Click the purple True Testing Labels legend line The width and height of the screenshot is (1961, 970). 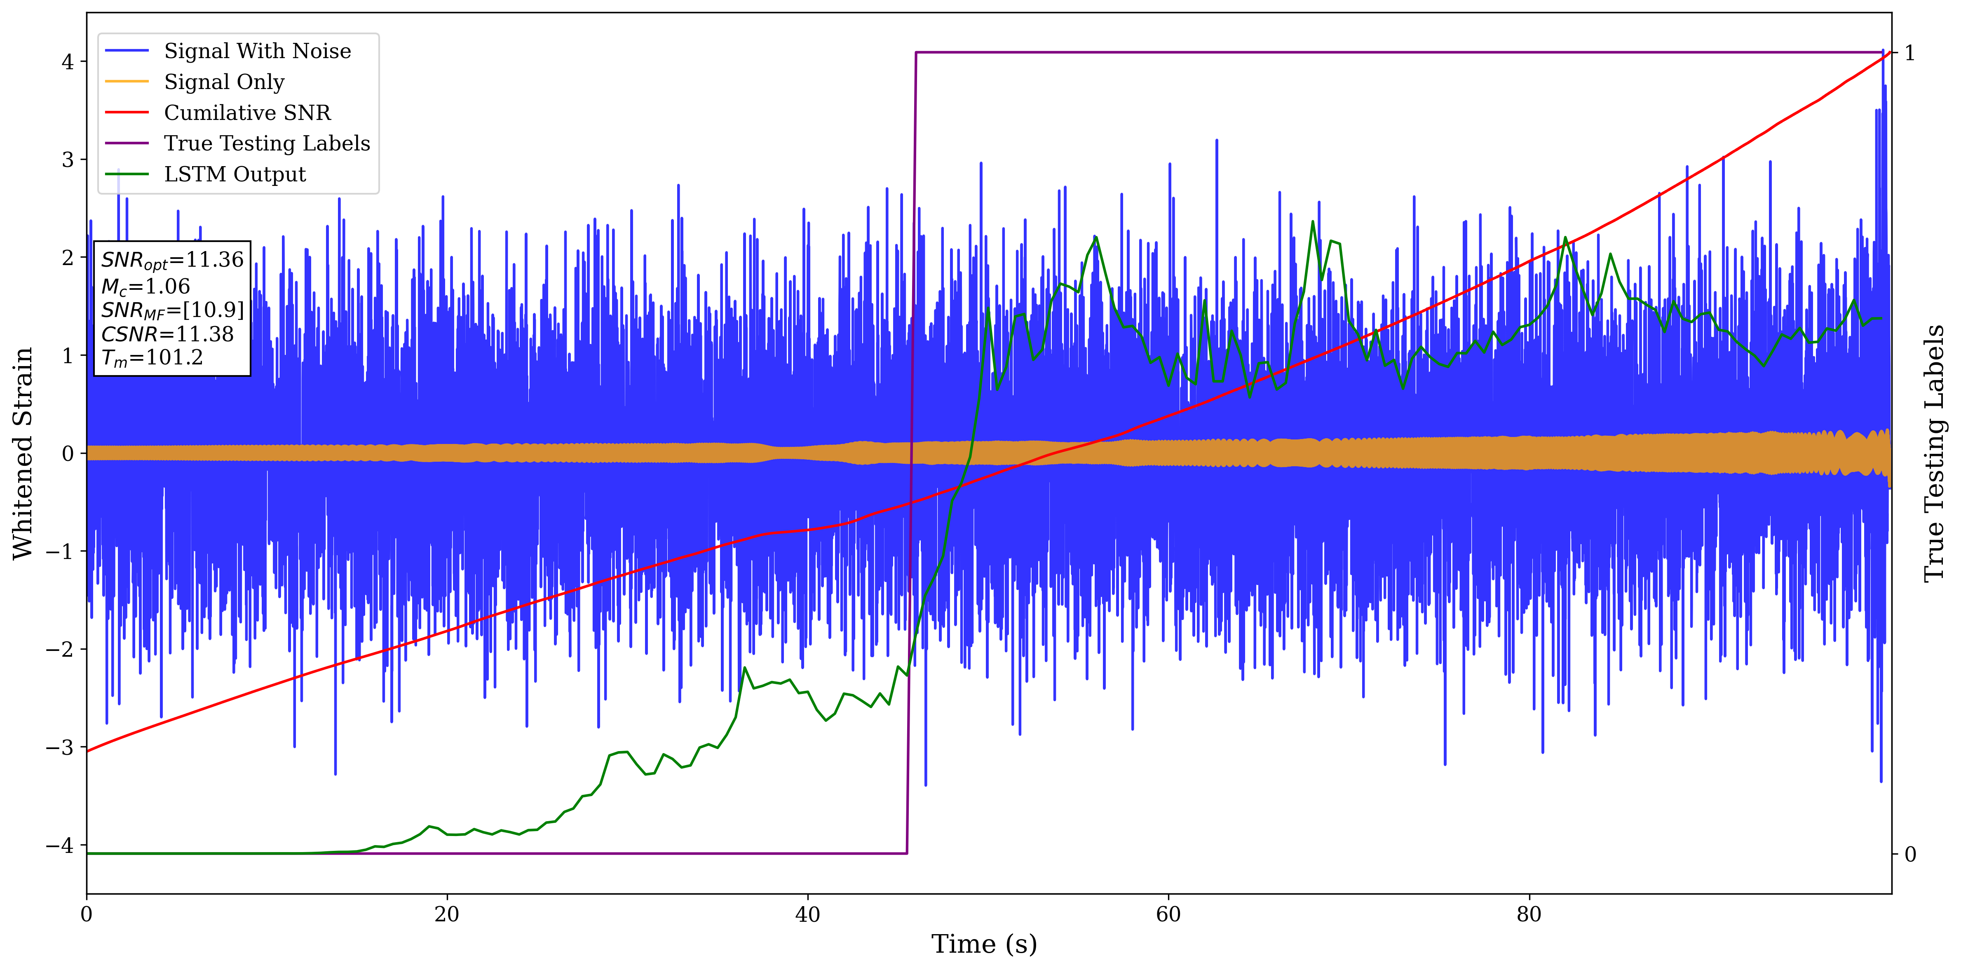coord(127,143)
